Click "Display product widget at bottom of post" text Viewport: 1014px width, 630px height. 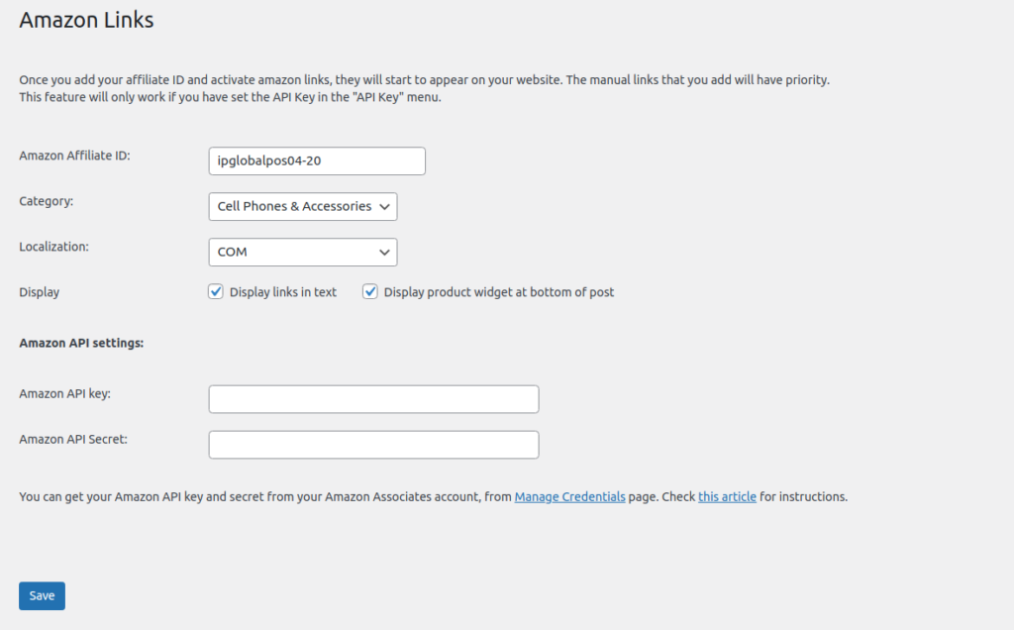(499, 292)
